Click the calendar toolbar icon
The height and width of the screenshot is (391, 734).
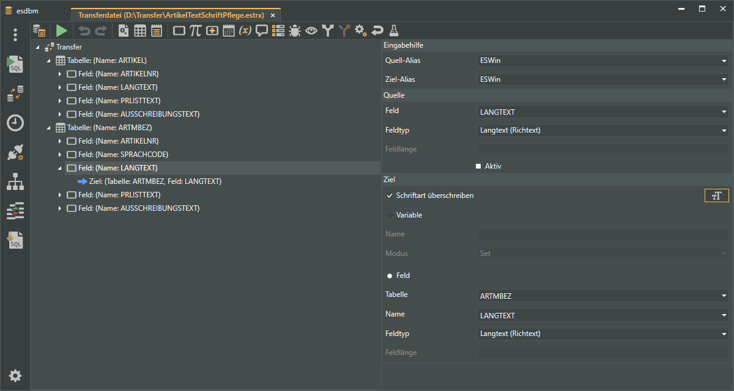229,31
